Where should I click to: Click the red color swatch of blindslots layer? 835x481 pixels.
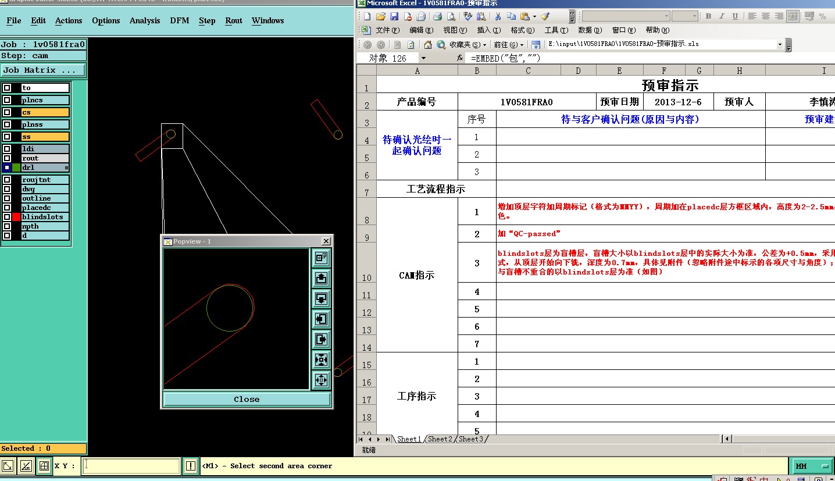click(16, 217)
